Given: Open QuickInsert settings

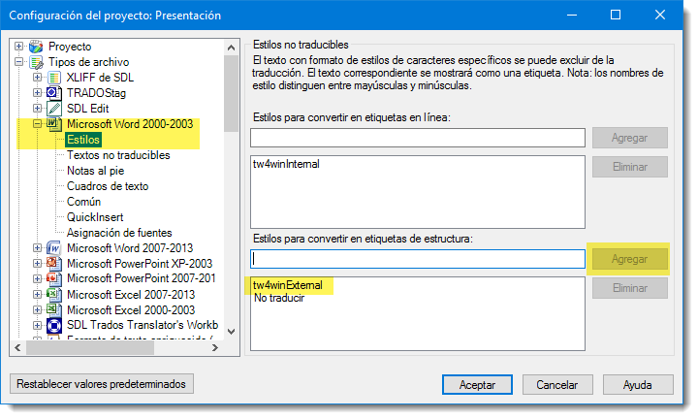Looking at the screenshot, I should tap(95, 217).
